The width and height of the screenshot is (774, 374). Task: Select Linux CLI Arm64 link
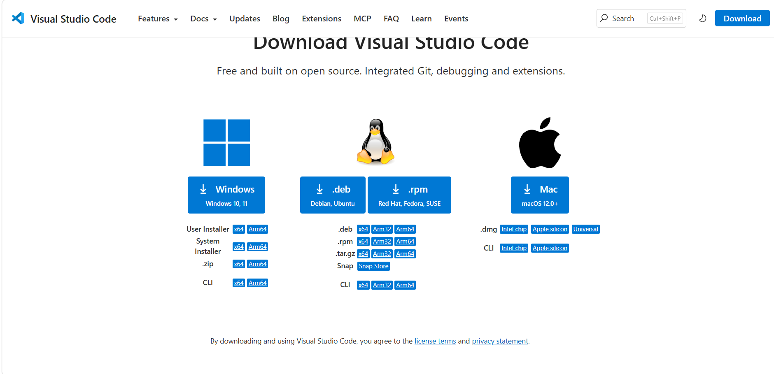pyautogui.click(x=405, y=285)
